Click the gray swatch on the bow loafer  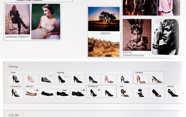(x=84, y=90)
